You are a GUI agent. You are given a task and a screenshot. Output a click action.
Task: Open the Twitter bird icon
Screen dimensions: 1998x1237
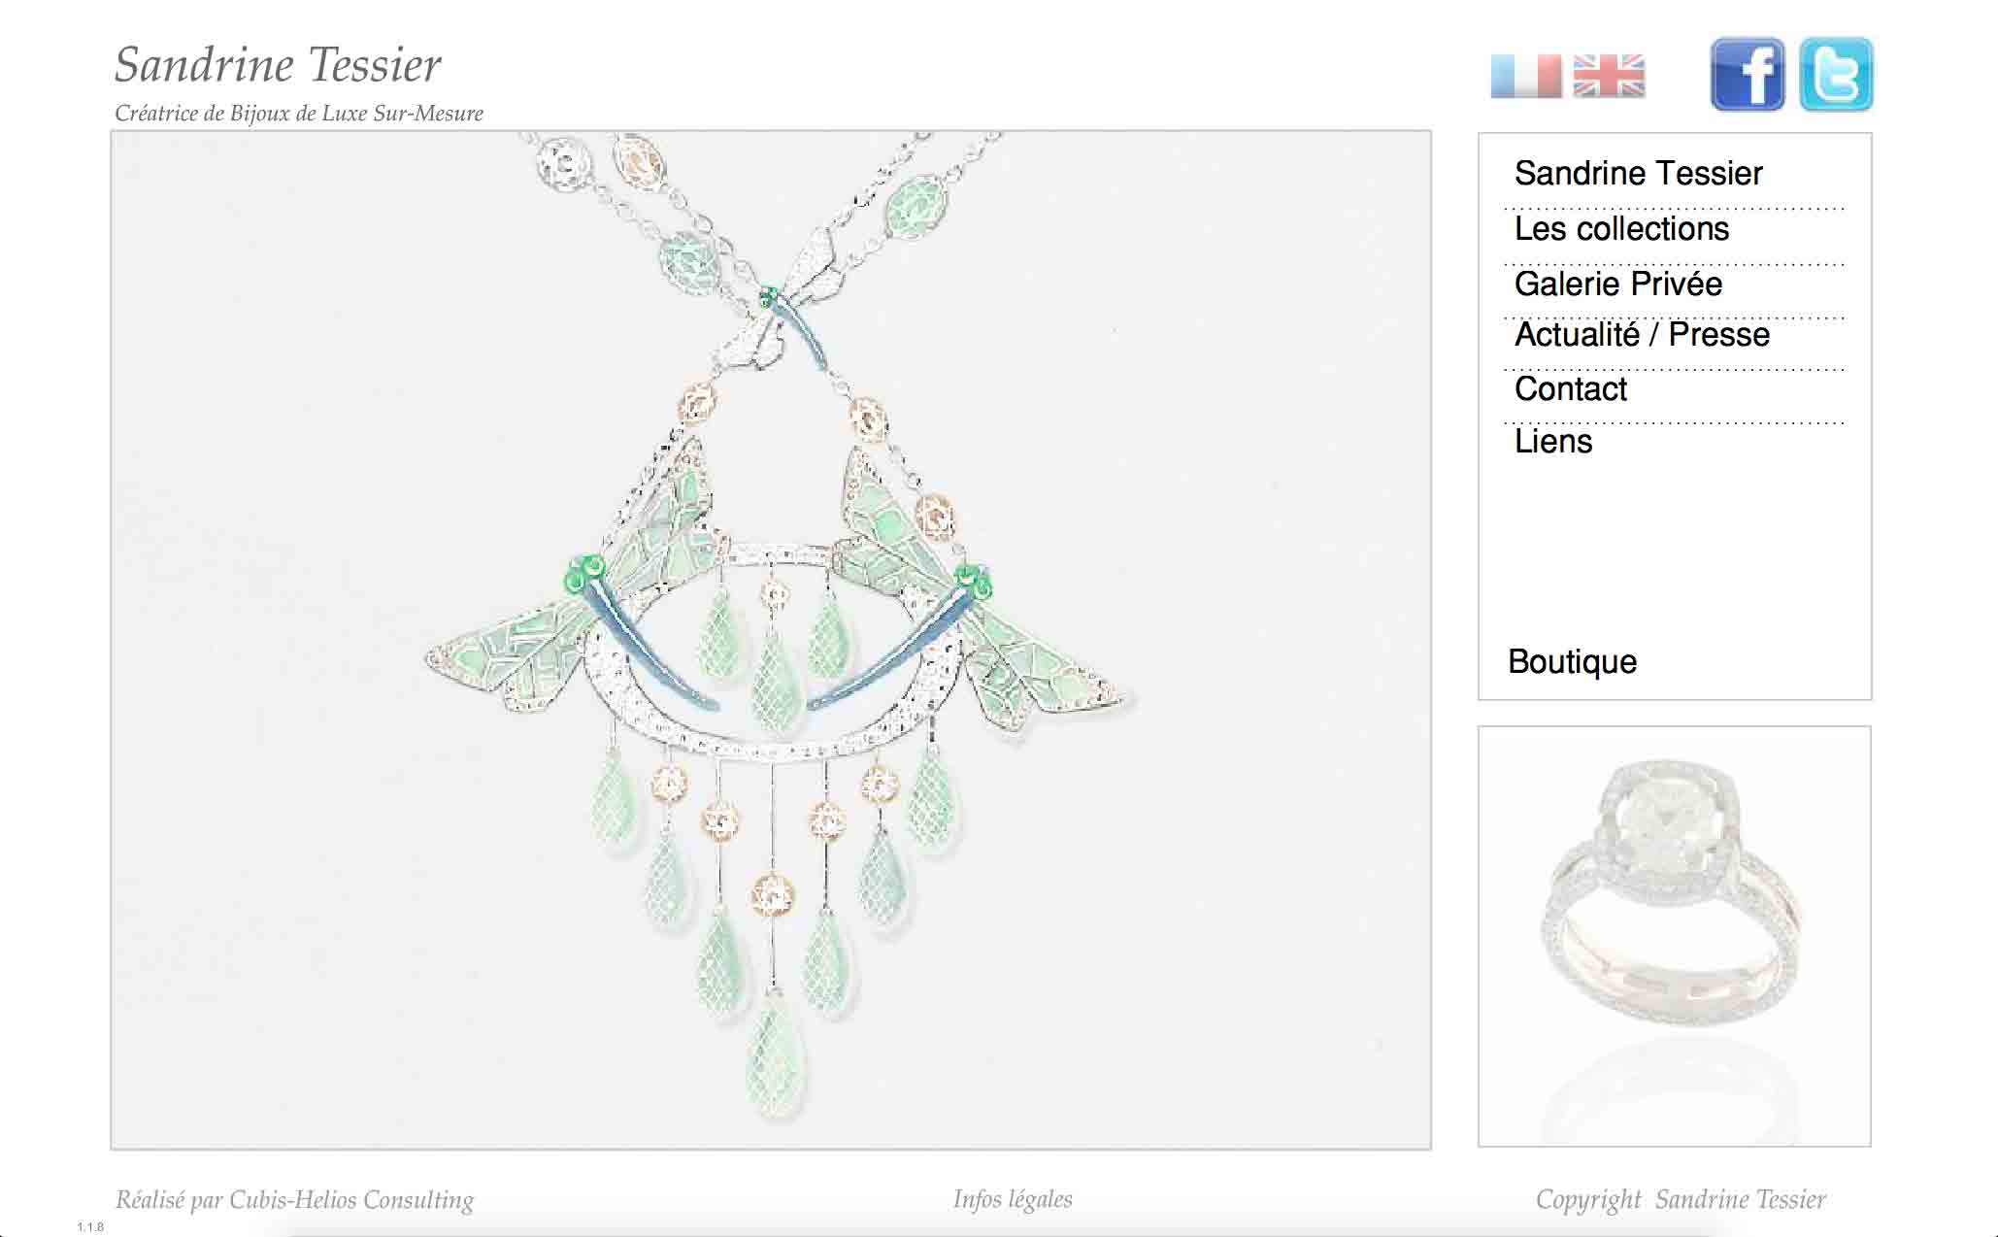pos(1836,75)
